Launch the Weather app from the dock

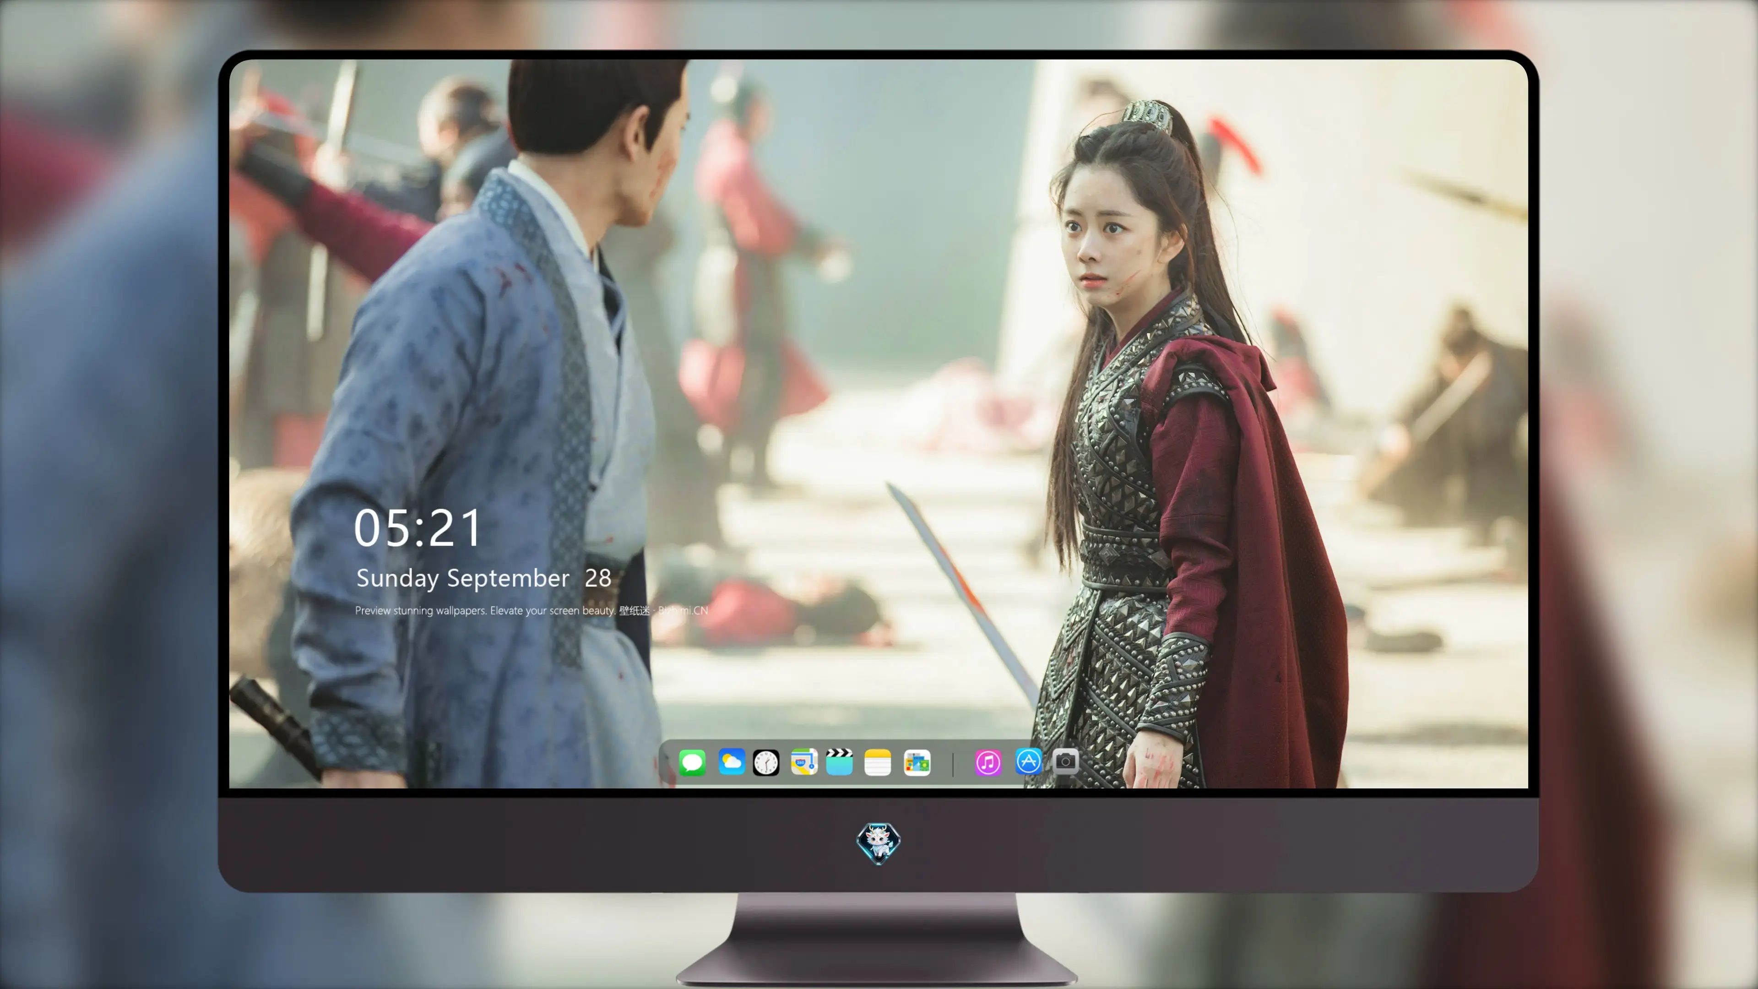[731, 762]
